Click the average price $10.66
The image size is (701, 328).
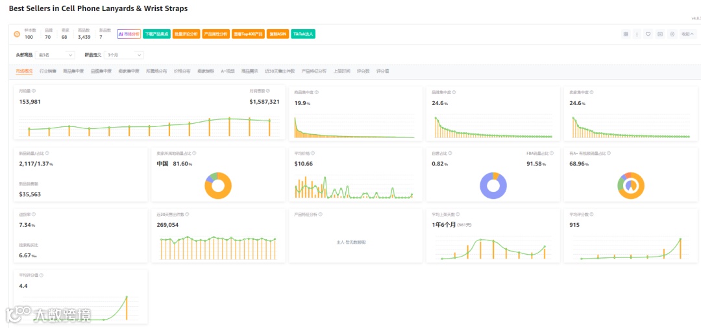(x=304, y=164)
